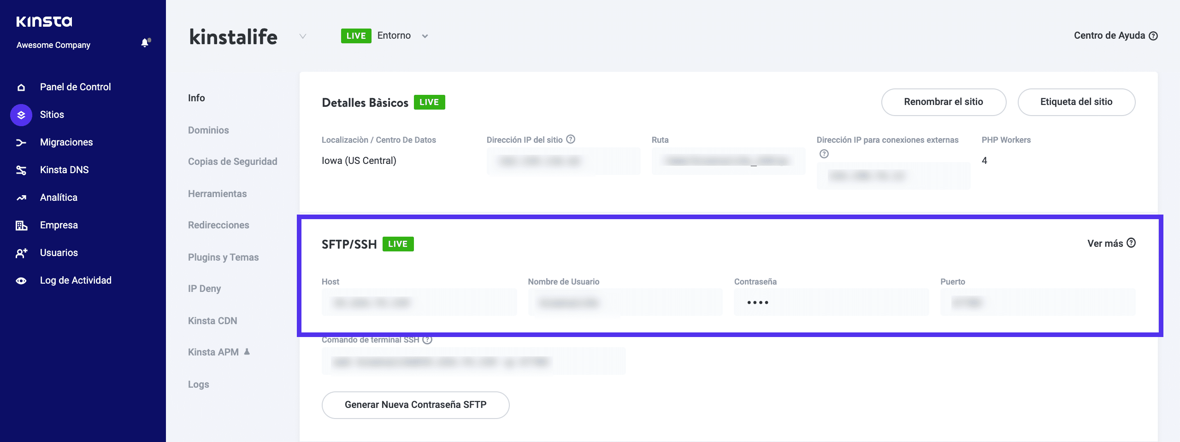The height and width of the screenshot is (442, 1180).
Task: Open the Entorno environment dropdown
Action: (x=425, y=36)
